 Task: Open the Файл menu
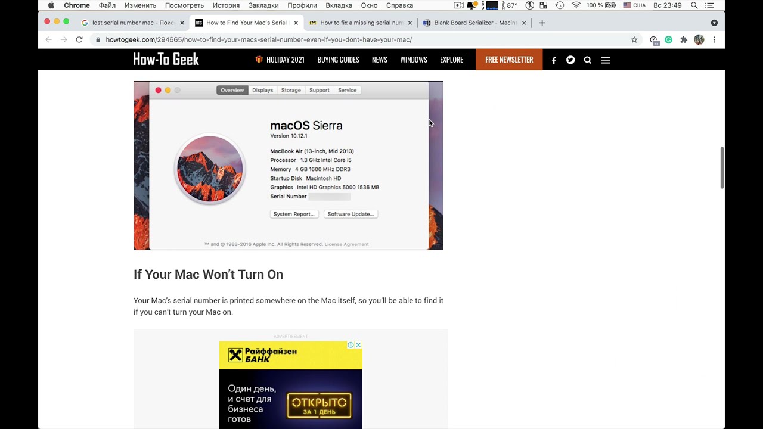point(107,5)
